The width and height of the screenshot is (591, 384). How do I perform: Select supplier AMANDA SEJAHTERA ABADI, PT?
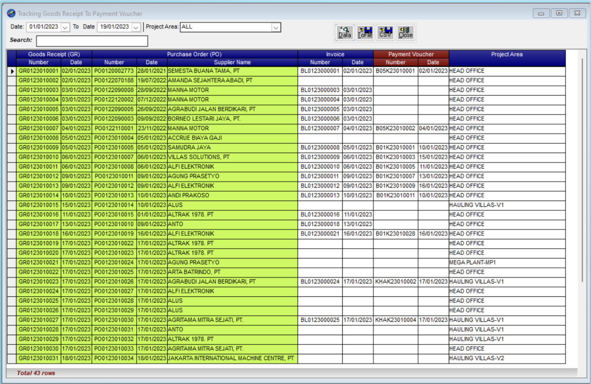(x=232, y=80)
